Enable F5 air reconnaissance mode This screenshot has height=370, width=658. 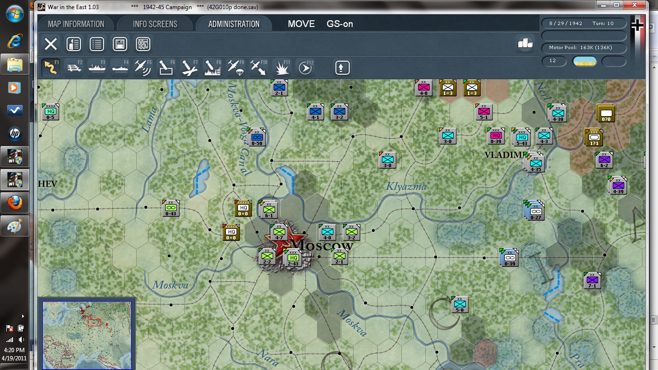(143, 67)
